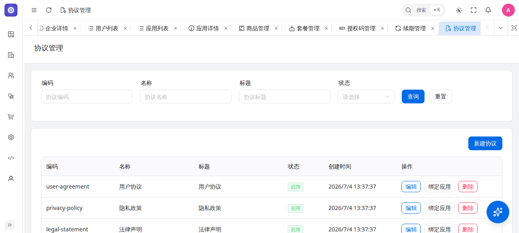Focus the 协议名称 input field
Image resolution: width=519 pixels, height=233 pixels.
click(x=186, y=97)
